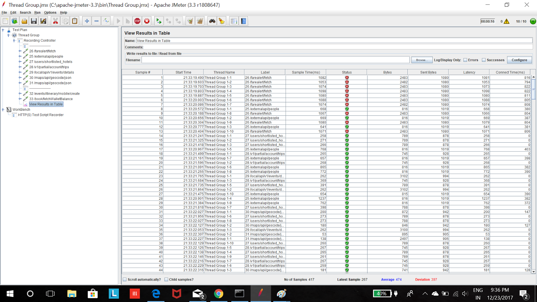
Task: Open the Run menu
Action: (37, 12)
